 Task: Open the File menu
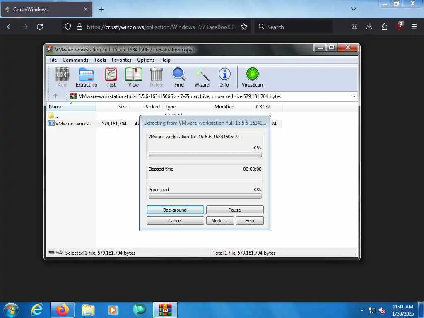coord(53,60)
